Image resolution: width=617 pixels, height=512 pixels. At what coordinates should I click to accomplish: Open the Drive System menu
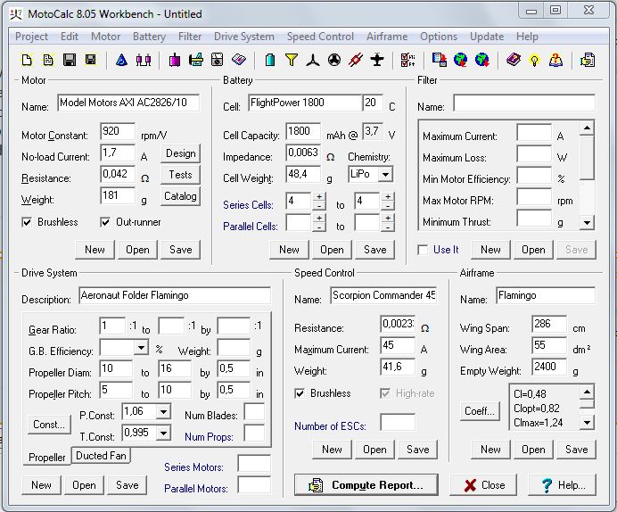click(243, 37)
